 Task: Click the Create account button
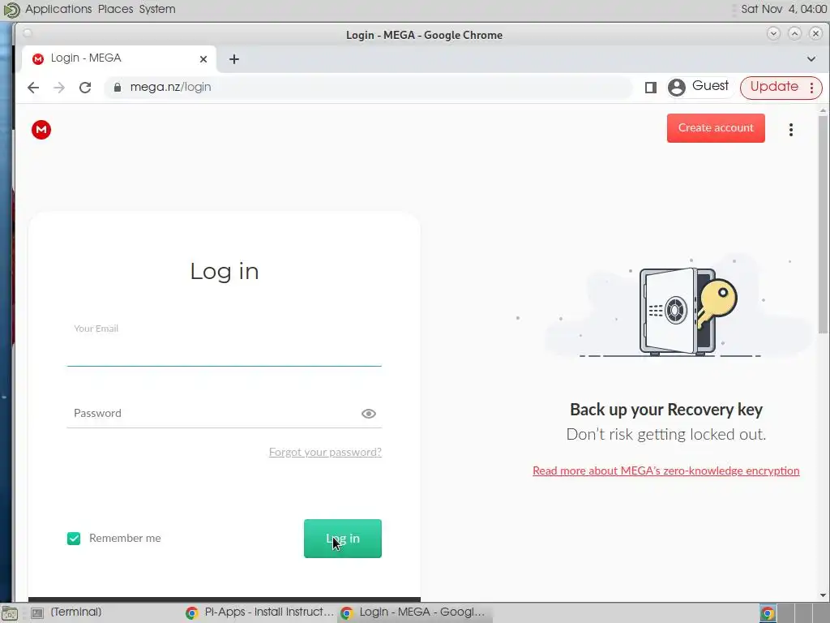(716, 128)
